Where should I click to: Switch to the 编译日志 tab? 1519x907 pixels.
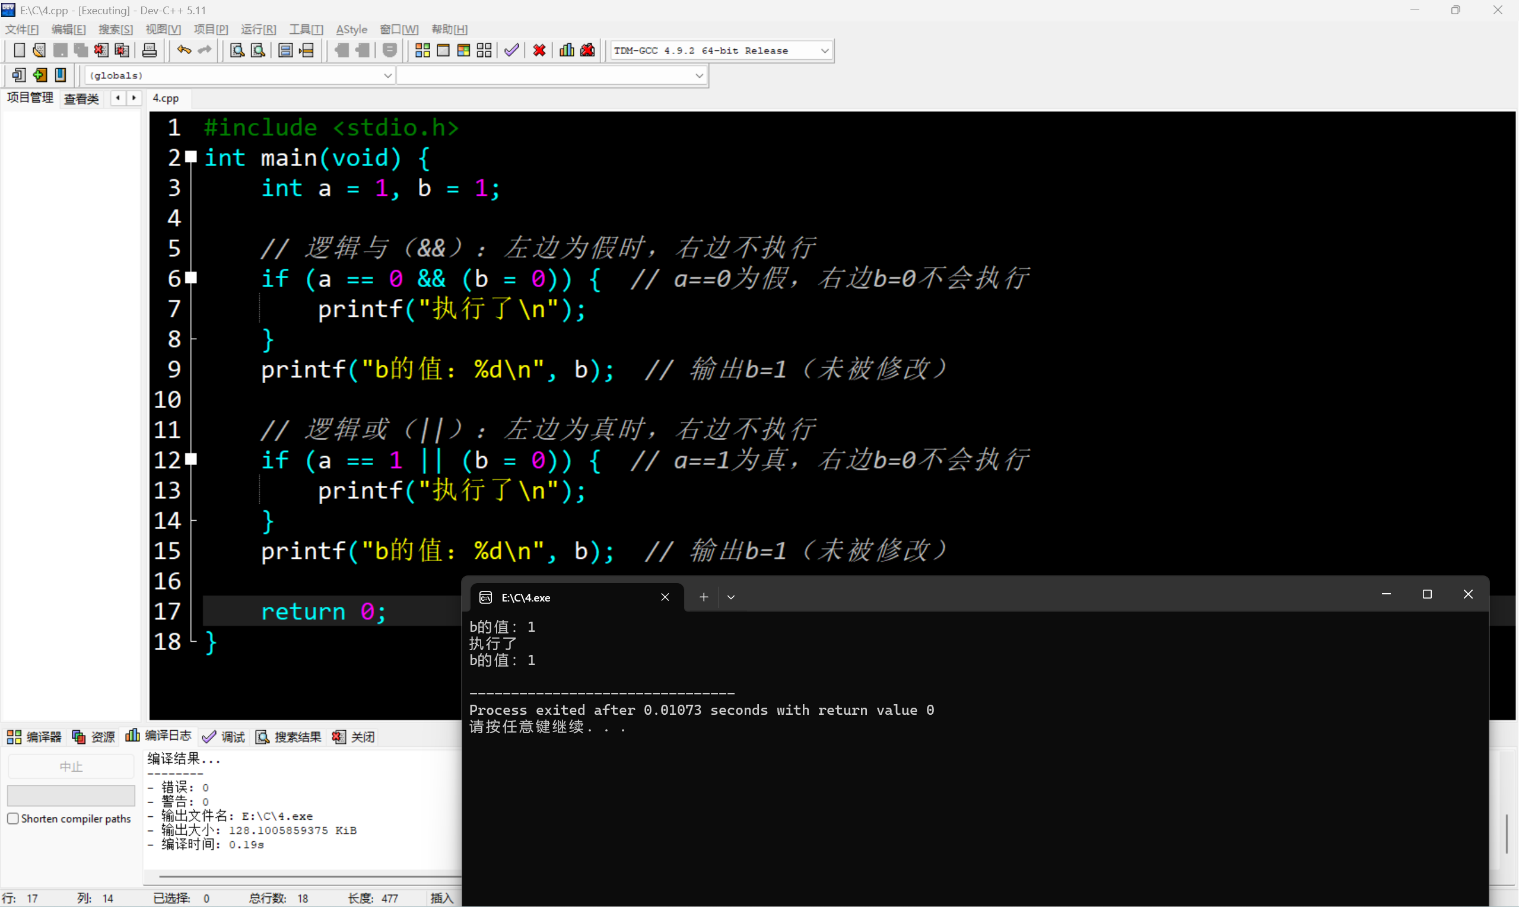[159, 737]
